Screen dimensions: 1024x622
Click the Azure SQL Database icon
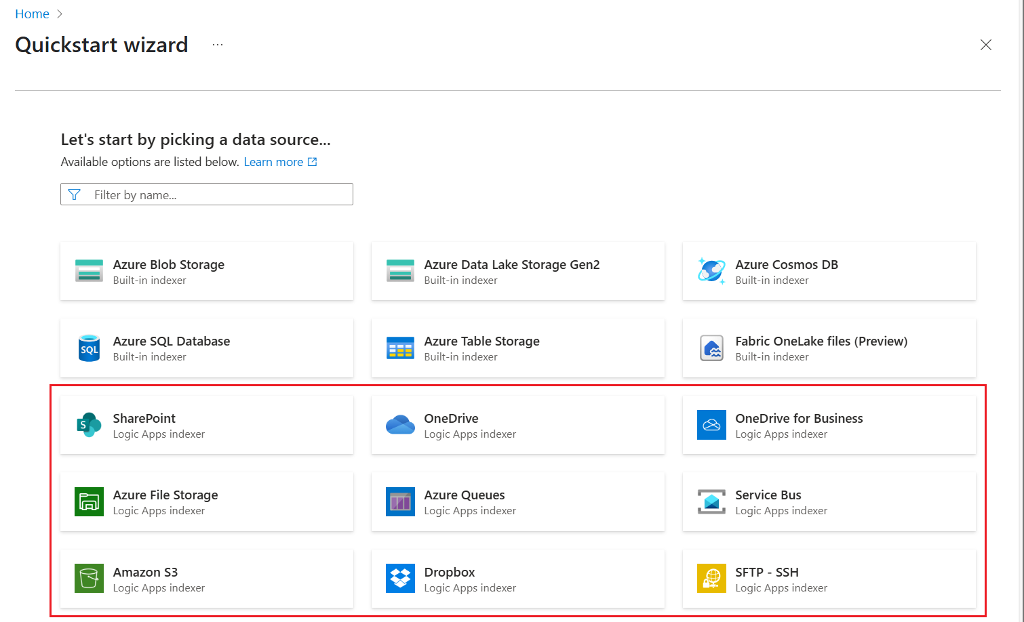(x=89, y=348)
